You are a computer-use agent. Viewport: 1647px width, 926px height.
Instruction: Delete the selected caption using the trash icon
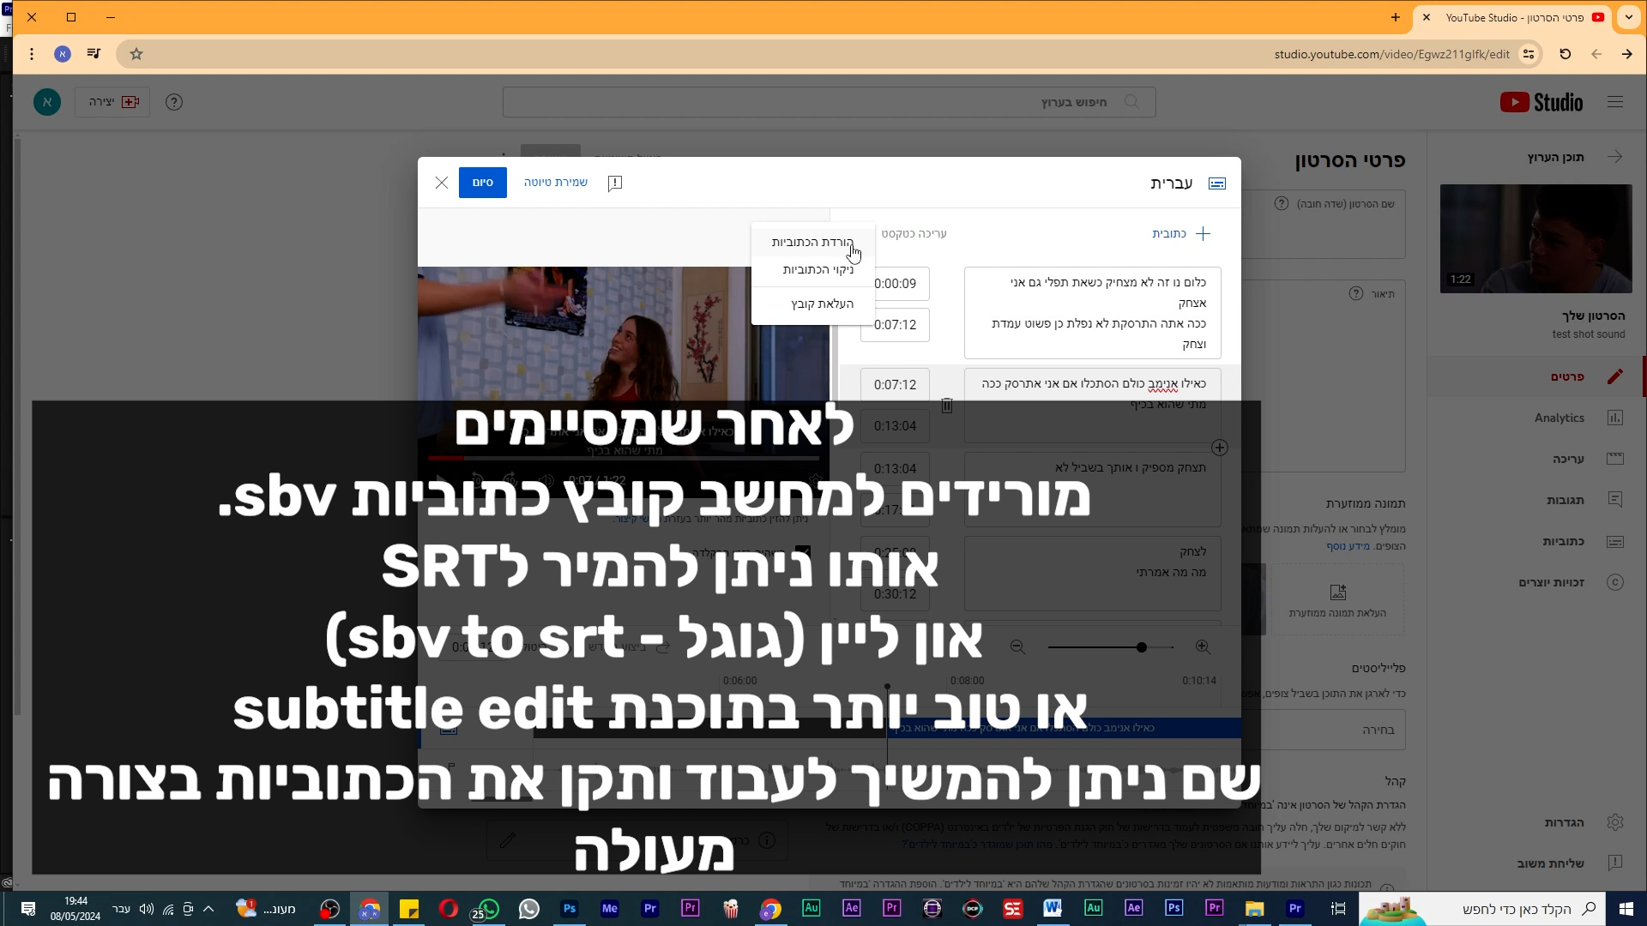(x=946, y=406)
